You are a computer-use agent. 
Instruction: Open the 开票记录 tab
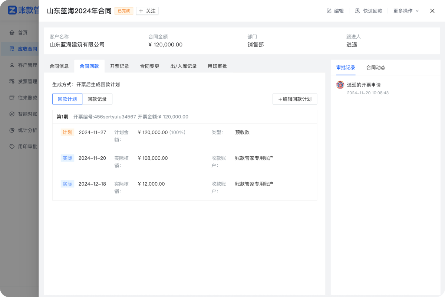(x=119, y=66)
